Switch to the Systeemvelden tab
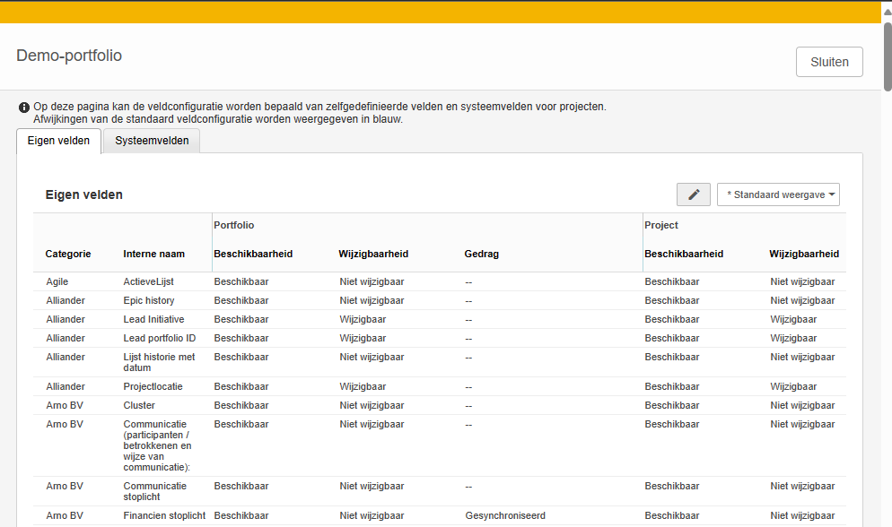Screen dimensions: 892x527 pos(152,141)
